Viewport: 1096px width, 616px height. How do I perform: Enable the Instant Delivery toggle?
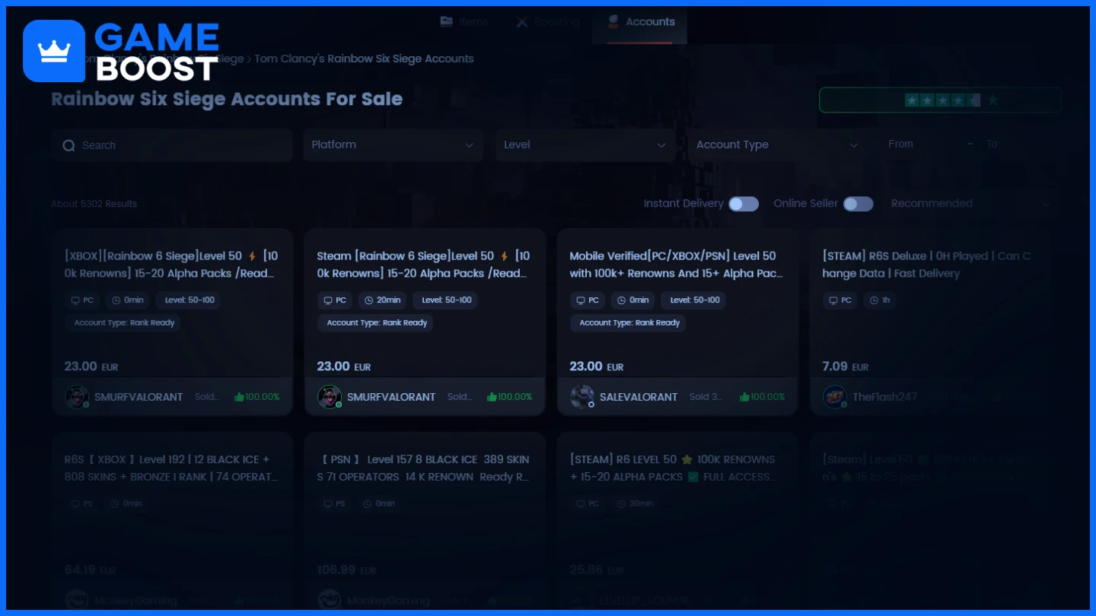[x=744, y=204]
